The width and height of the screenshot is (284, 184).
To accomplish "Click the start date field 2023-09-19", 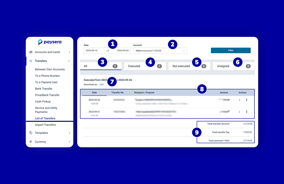I will 92,51.
